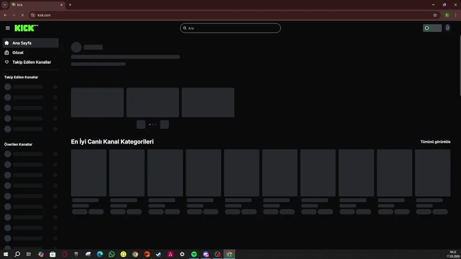Click the En İyi Canlı Kanal Kategorileri heading
The height and width of the screenshot is (259, 461).
point(112,142)
